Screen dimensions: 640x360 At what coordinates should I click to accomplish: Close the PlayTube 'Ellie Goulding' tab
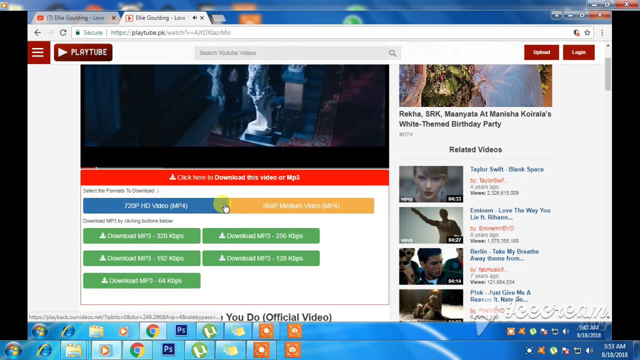(202, 17)
